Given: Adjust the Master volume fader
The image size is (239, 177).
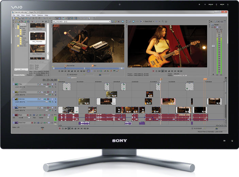Looking at the screenshot, I should (x=213, y=46).
